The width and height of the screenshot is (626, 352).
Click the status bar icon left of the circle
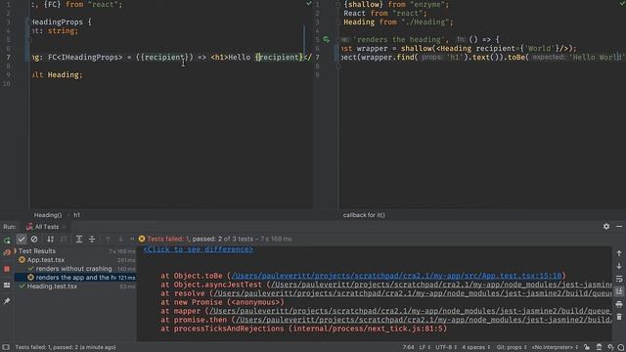pyautogui.click(x=610, y=347)
